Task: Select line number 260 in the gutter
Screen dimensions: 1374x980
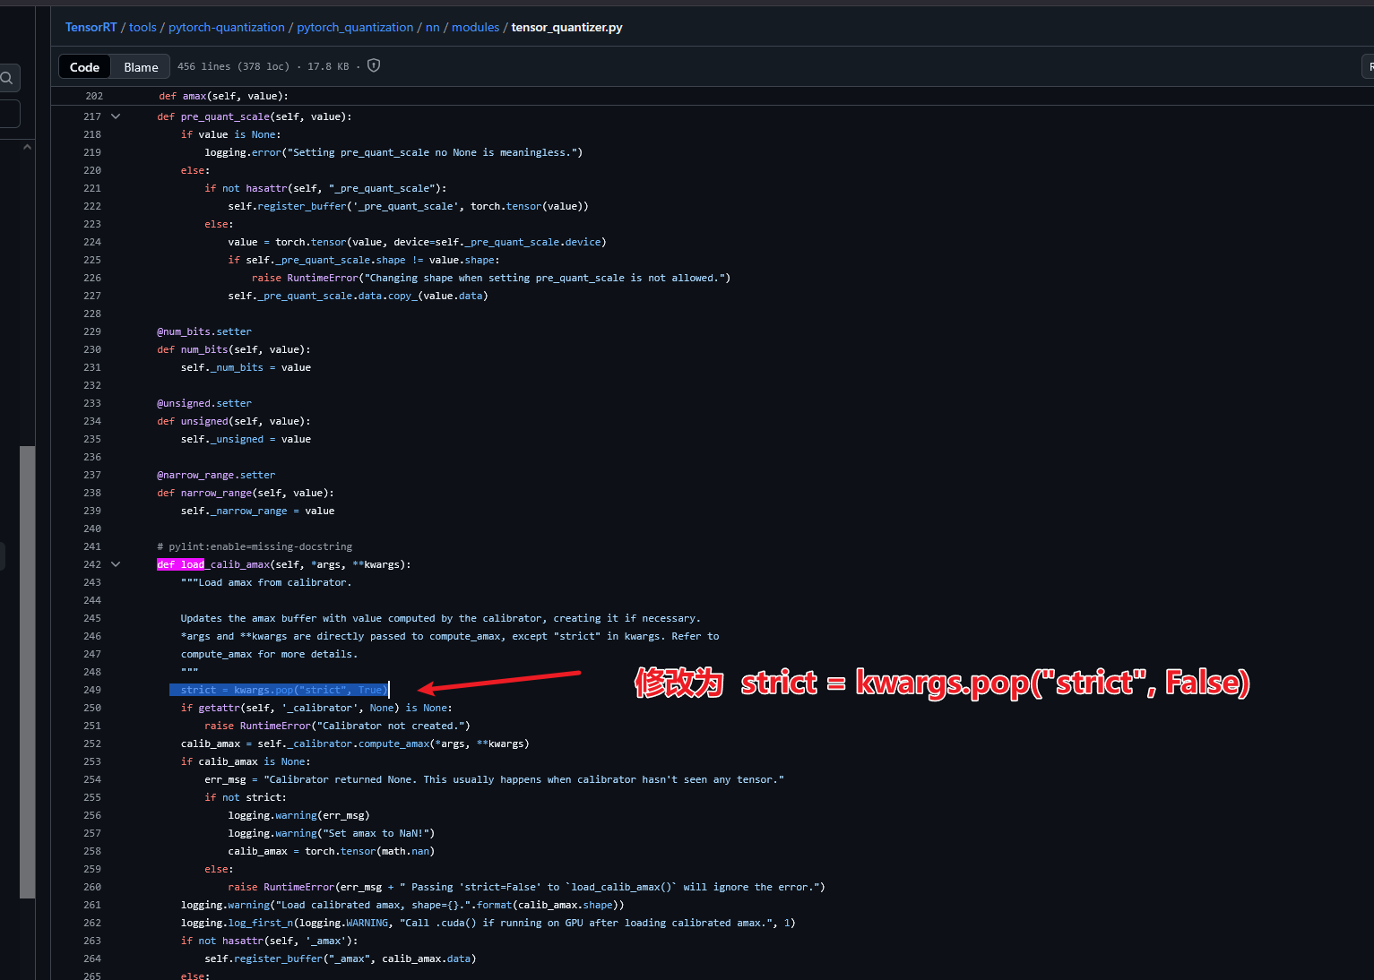Action: [92, 887]
